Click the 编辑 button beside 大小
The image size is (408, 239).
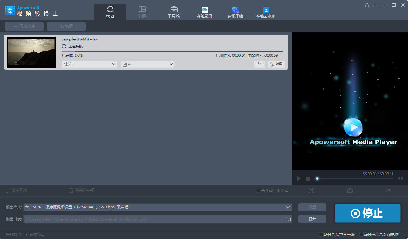[x=276, y=64]
